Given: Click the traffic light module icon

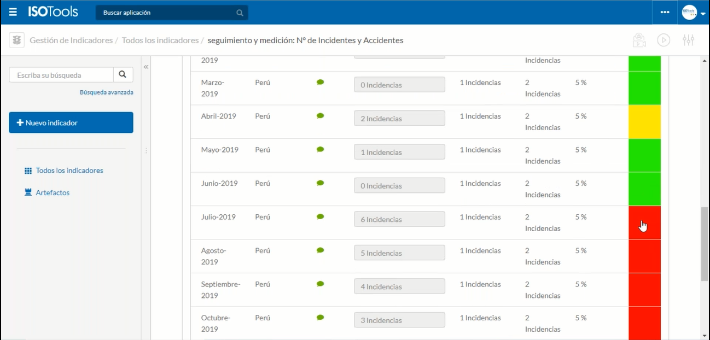Looking at the screenshot, I should tap(18, 40).
